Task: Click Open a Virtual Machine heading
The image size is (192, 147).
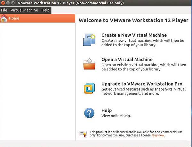Action: point(127,60)
